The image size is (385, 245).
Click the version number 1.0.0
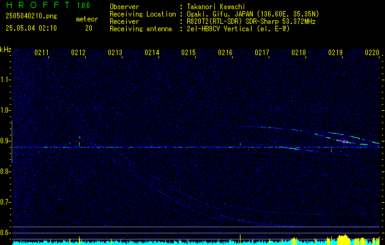click(83, 6)
